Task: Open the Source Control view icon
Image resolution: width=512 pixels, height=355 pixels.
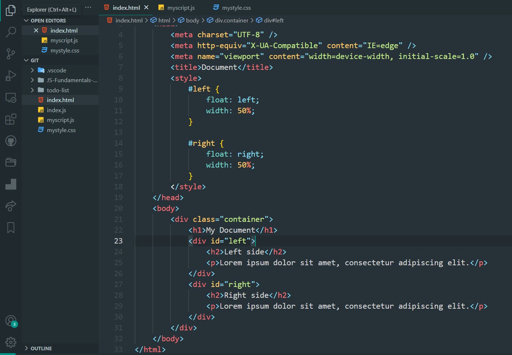Action: pyautogui.click(x=11, y=54)
